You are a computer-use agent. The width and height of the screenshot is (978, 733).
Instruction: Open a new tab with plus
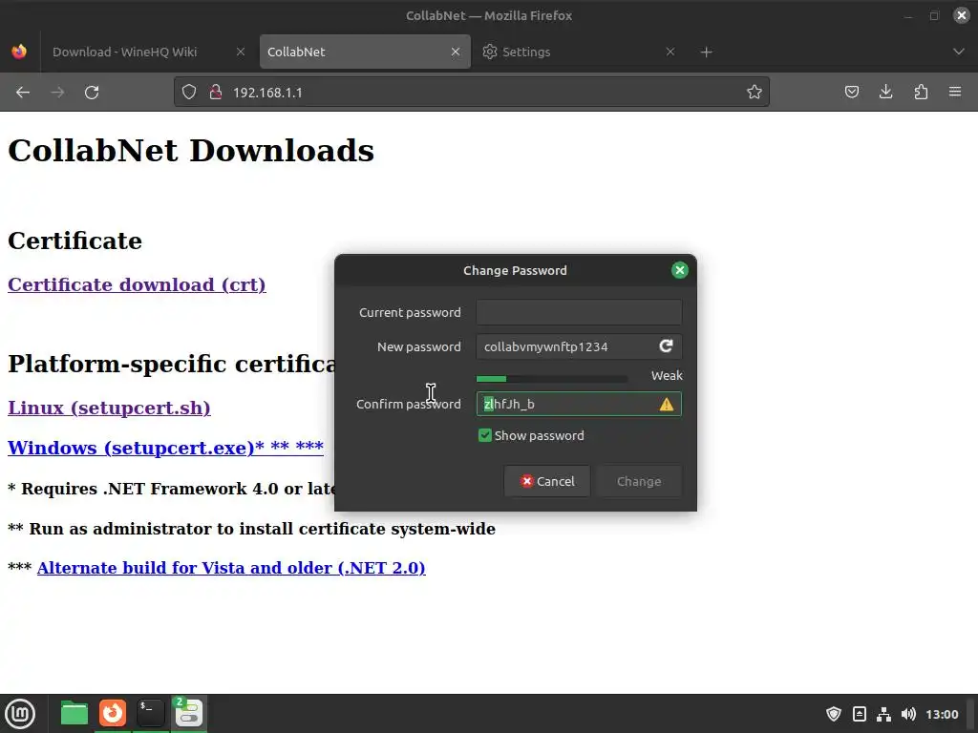click(x=706, y=52)
